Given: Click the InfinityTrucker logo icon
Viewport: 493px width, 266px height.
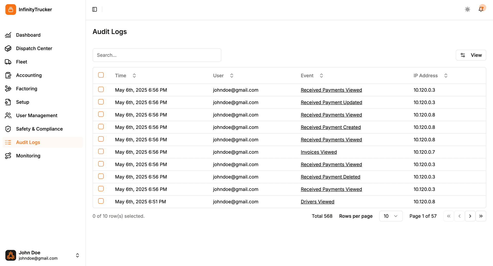Looking at the screenshot, I should (11, 9).
